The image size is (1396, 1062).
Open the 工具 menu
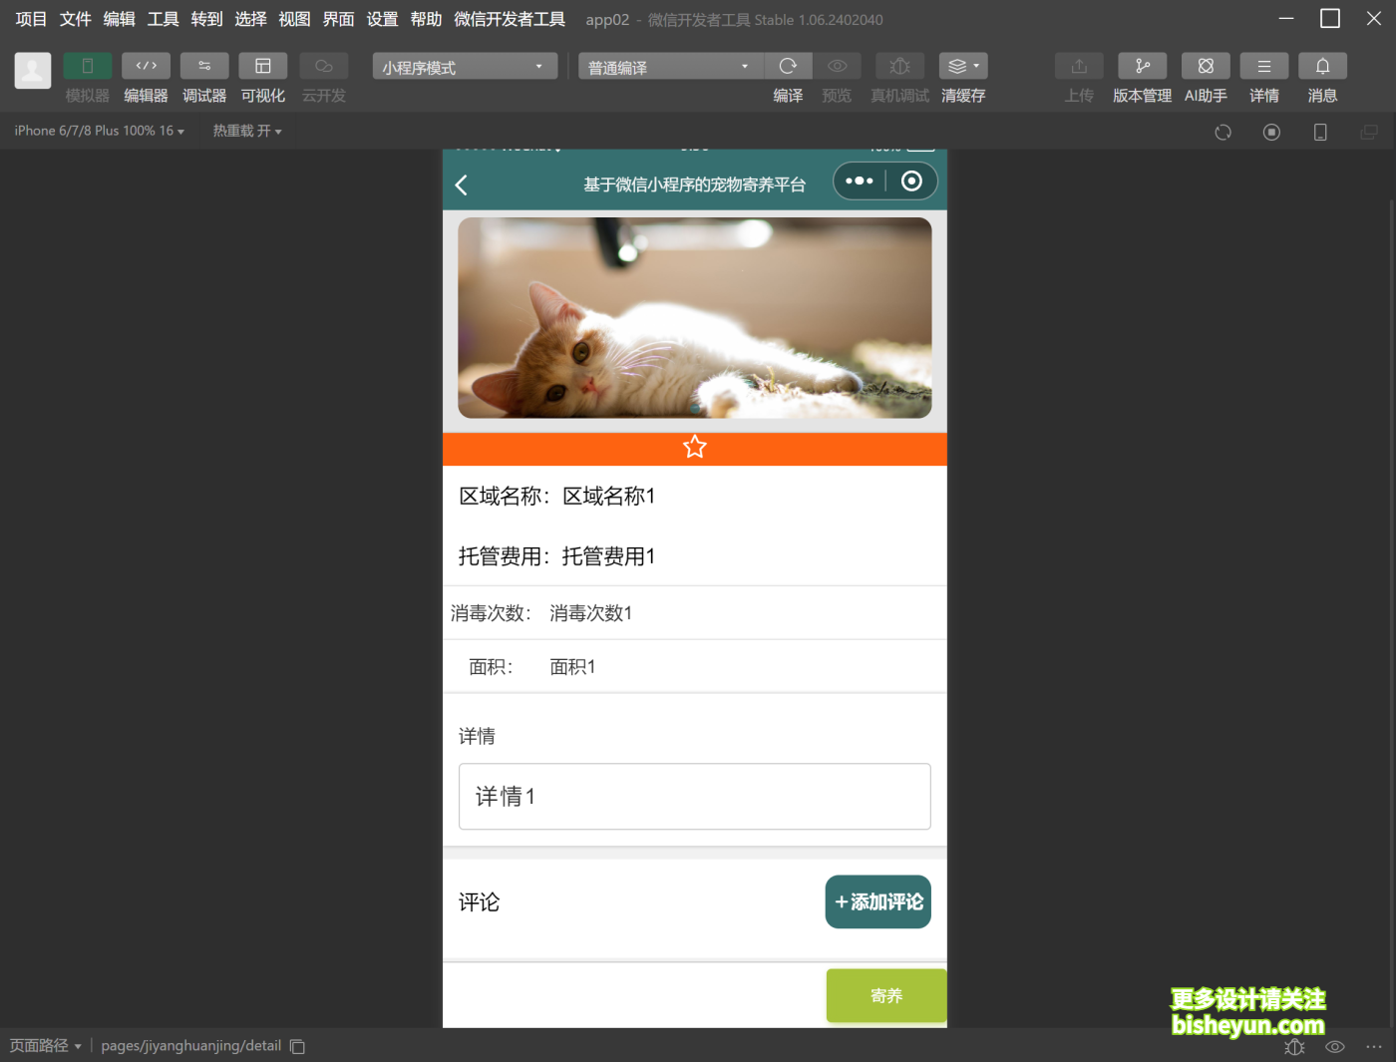[x=163, y=18]
